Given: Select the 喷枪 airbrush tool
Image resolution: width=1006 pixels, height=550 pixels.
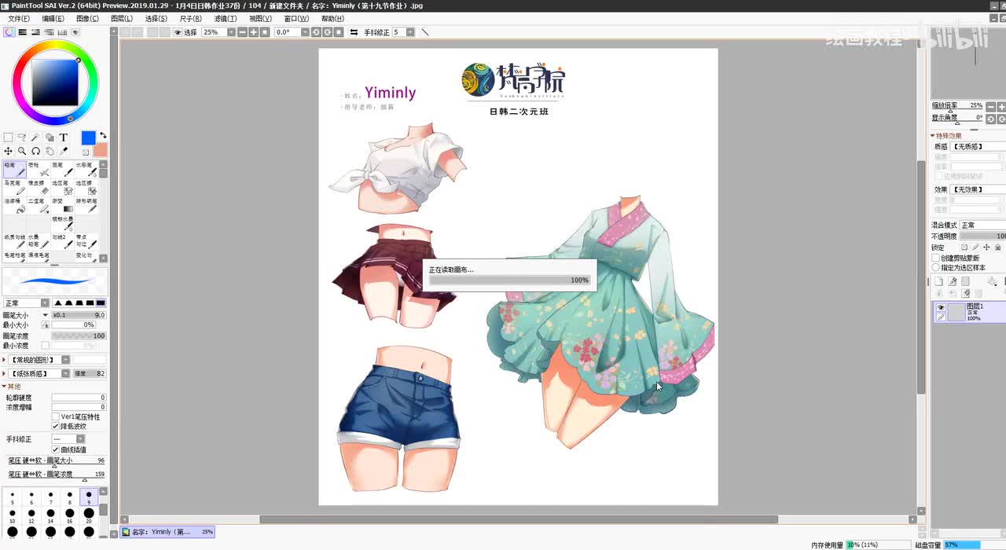Looking at the screenshot, I should [x=39, y=170].
